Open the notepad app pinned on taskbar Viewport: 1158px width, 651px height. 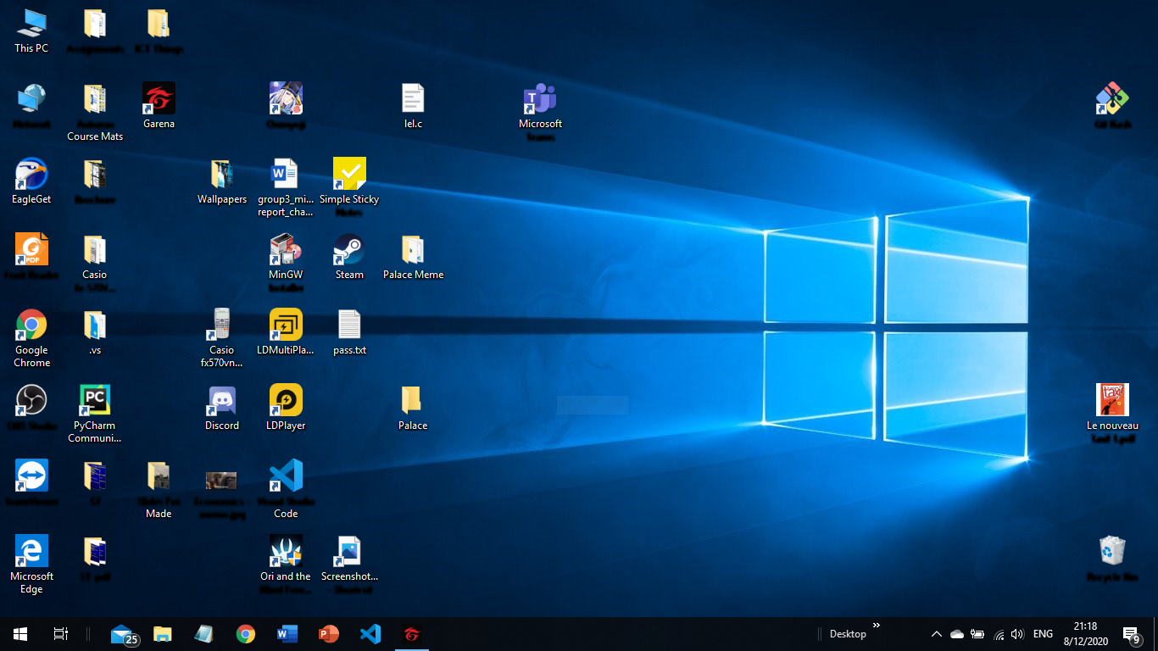(x=203, y=634)
